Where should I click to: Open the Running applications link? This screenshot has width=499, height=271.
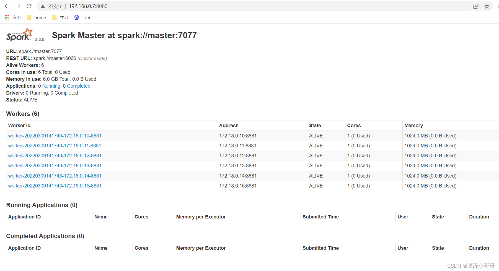point(51,86)
